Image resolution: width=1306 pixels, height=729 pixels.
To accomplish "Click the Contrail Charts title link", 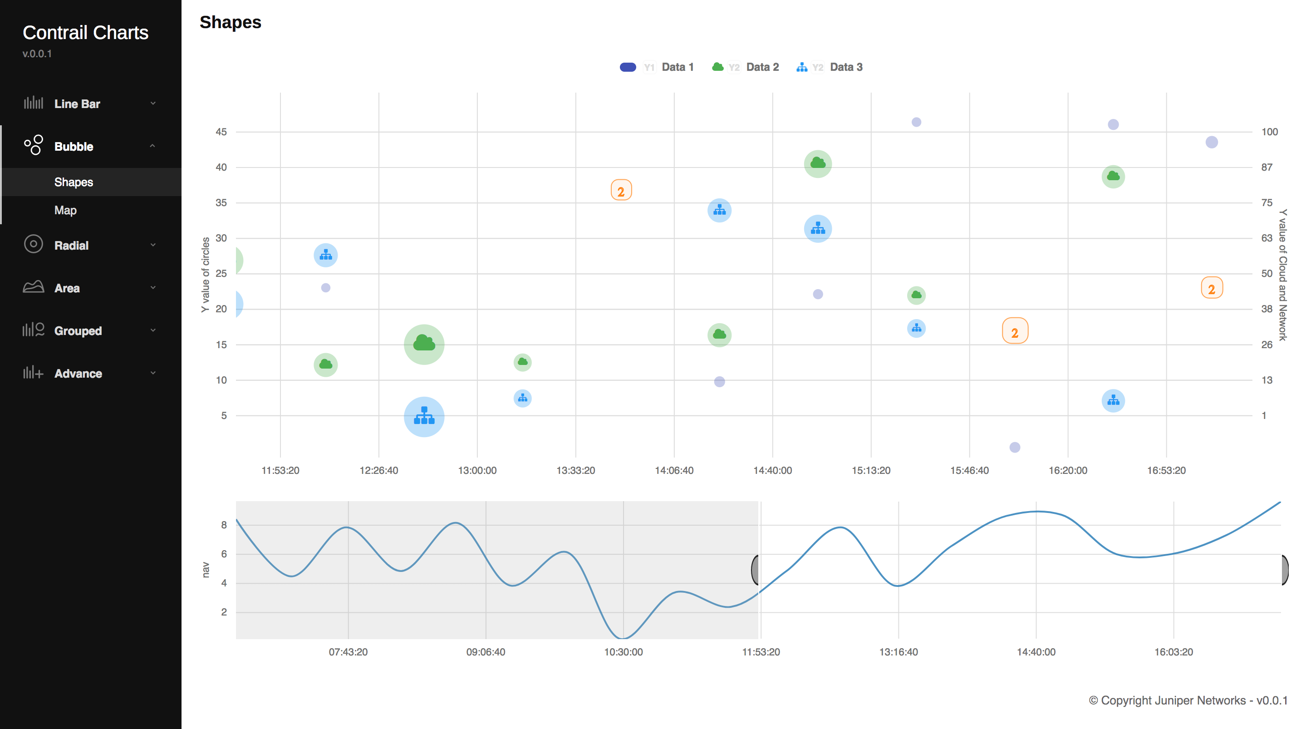I will pos(85,33).
